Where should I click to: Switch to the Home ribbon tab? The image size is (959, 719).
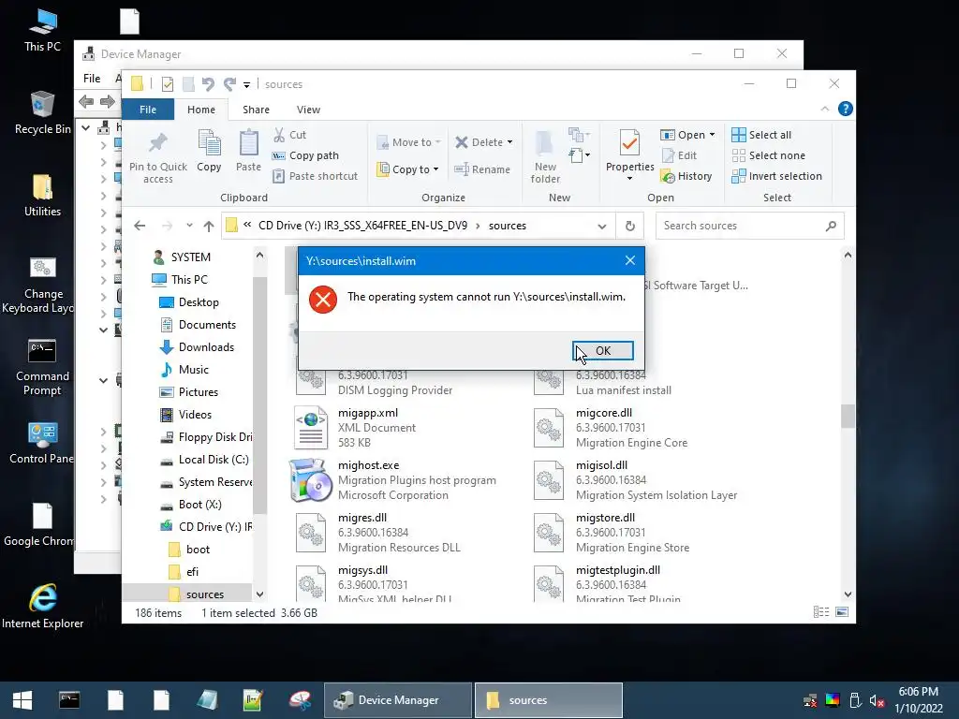pos(201,110)
